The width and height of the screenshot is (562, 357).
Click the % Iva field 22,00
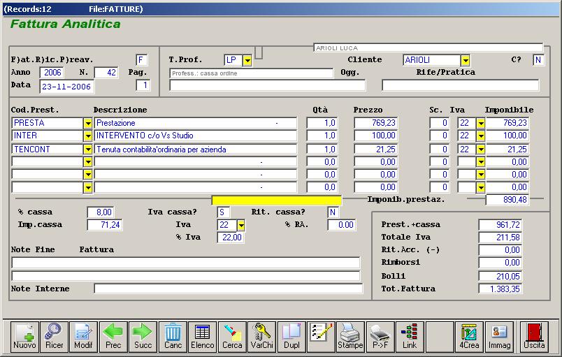231,238
